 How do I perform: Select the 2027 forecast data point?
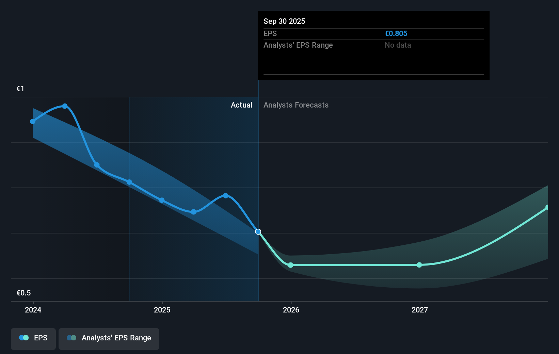[x=419, y=265]
